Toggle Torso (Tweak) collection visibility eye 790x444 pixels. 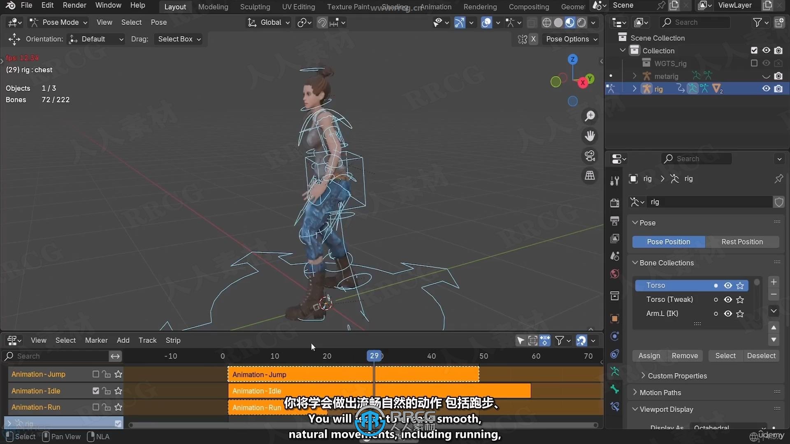pos(728,300)
